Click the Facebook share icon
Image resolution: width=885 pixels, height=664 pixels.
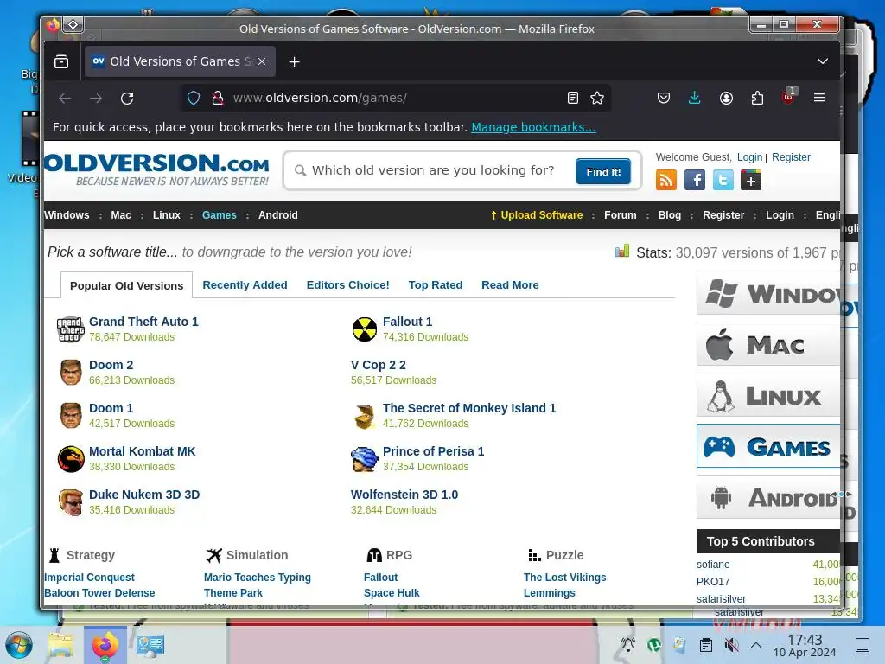coord(695,180)
